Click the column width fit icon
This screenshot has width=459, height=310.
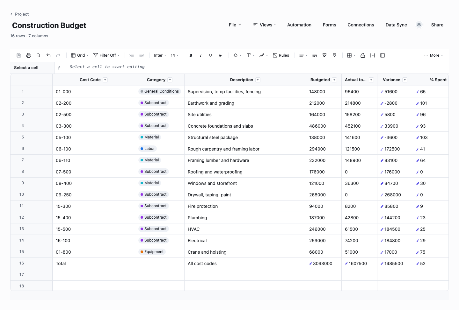point(373,55)
